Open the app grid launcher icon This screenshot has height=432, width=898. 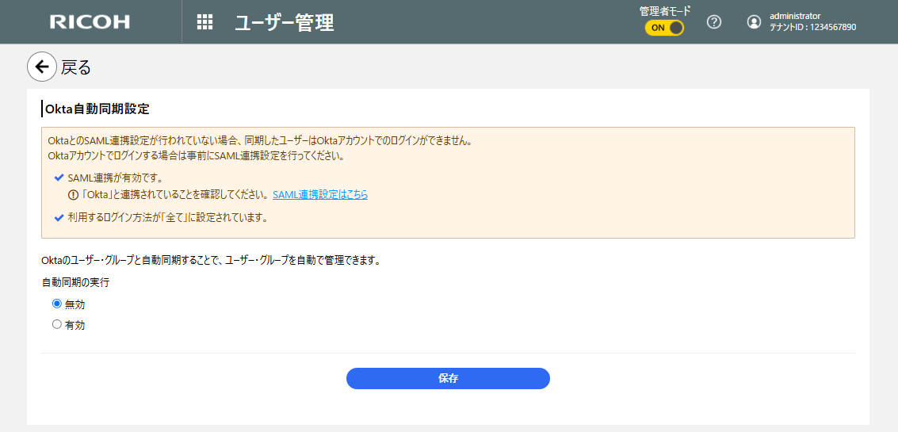[205, 22]
